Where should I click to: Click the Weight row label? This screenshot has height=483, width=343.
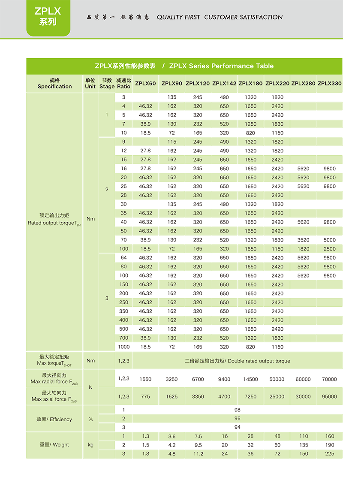(54, 445)
